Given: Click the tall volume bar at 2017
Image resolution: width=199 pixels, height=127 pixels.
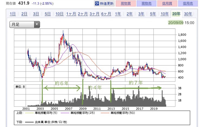Looking at the screenshot, I should pyautogui.click(x=139, y=96).
